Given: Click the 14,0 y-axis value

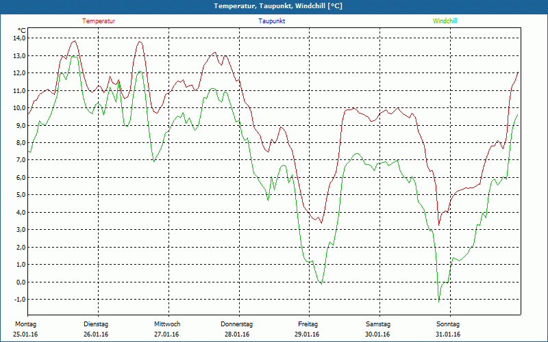Looking at the screenshot, I should click(19, 38).
